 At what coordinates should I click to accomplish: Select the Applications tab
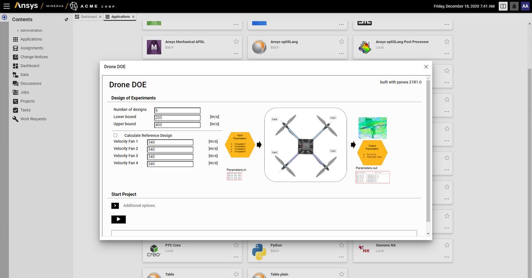121,17
